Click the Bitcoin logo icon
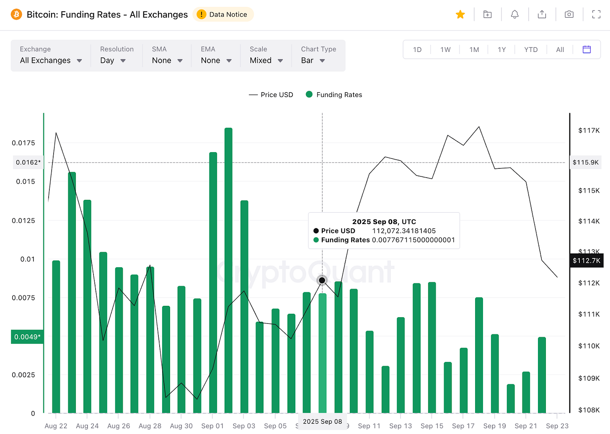Screen dimensions: 610x434 coord(16,15)
